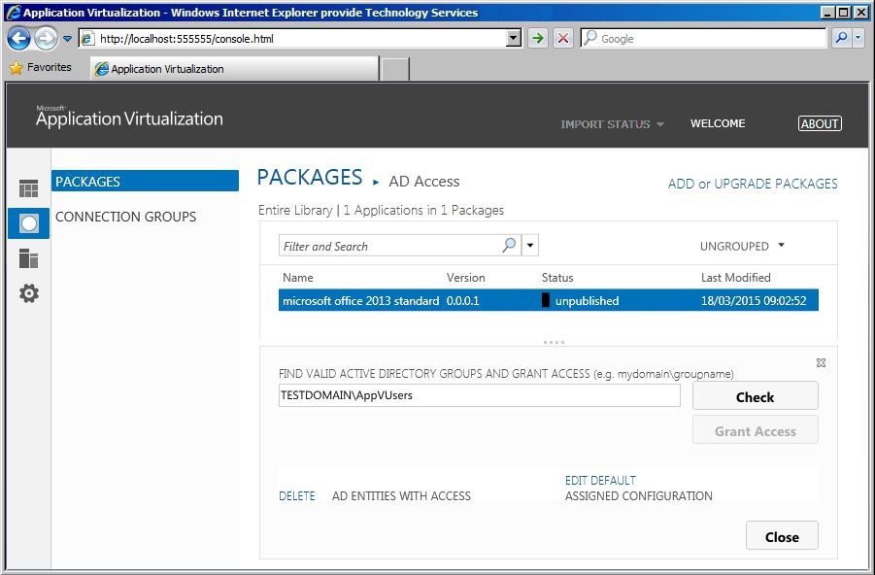Sort by the Status column header

pyautogui.click(x=556, y=278)
